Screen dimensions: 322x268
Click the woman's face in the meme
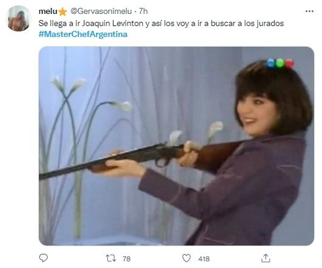(256, 114)
